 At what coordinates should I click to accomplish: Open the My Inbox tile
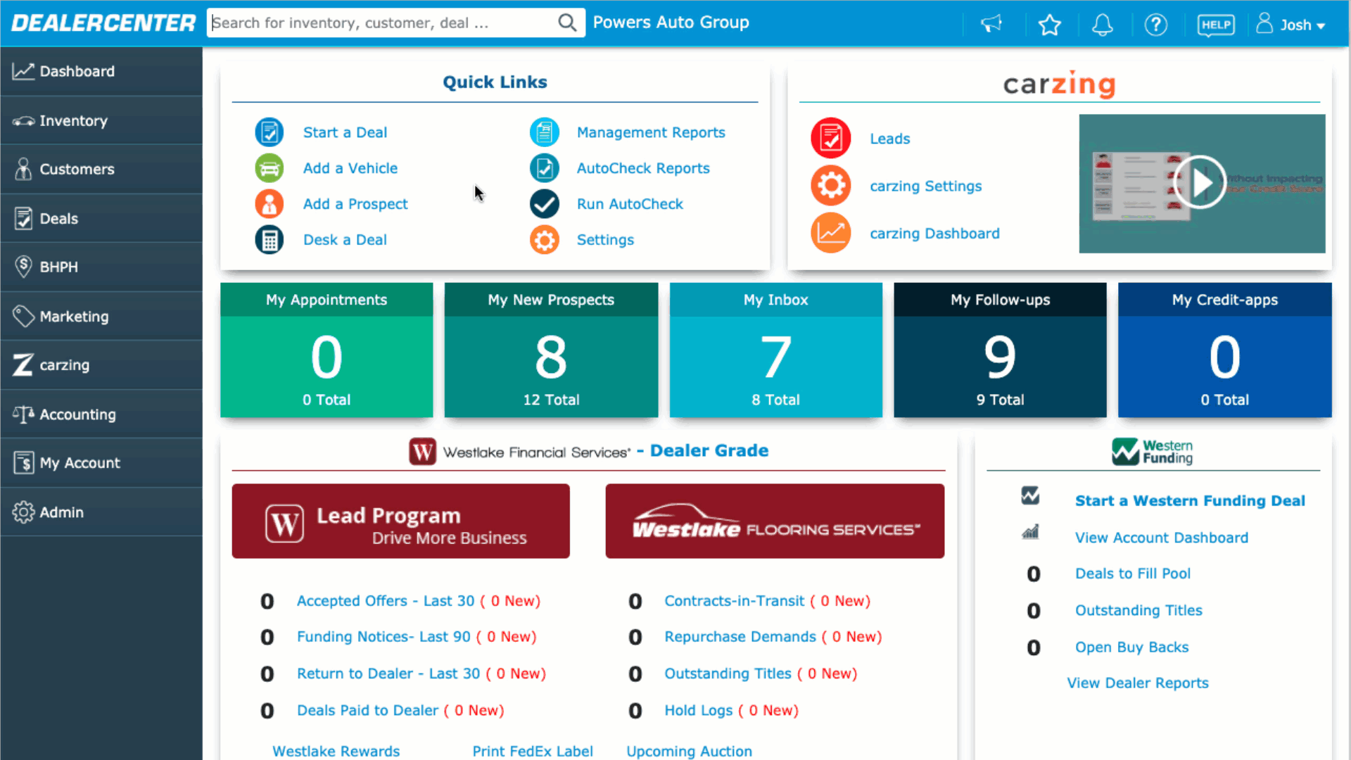[x=775, y=350]
